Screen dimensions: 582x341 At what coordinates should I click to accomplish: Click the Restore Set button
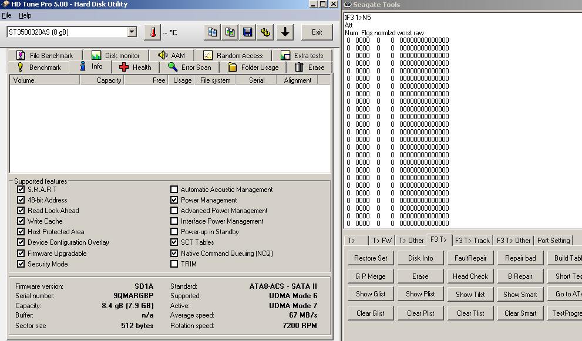[371, 258]
